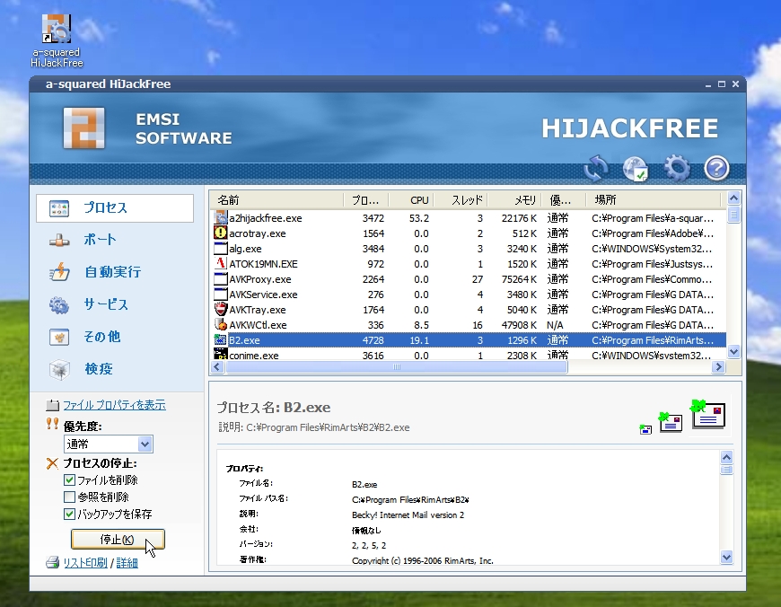Image resolution: width=781 pixels, height=607 pixels.
Task: Select the small window size icon
Action: coord(645,429)
